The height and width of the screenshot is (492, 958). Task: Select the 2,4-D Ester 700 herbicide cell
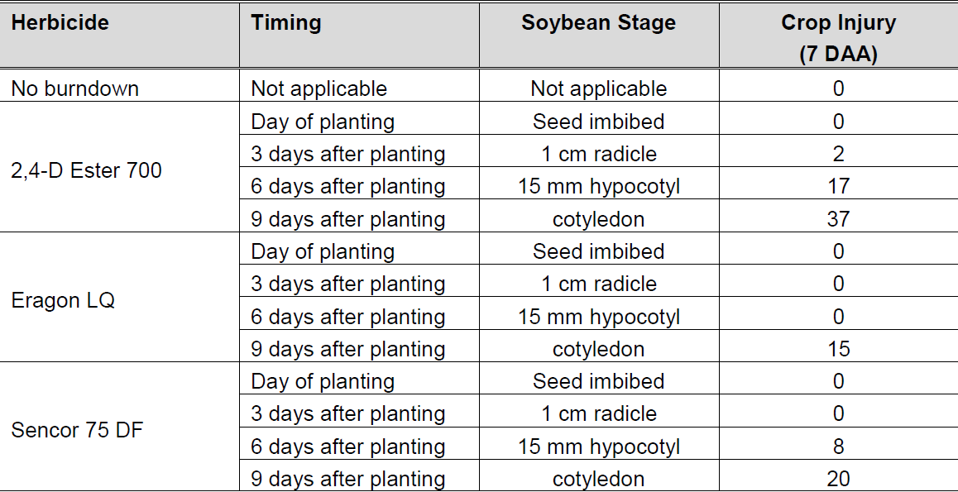coord(87,170)
